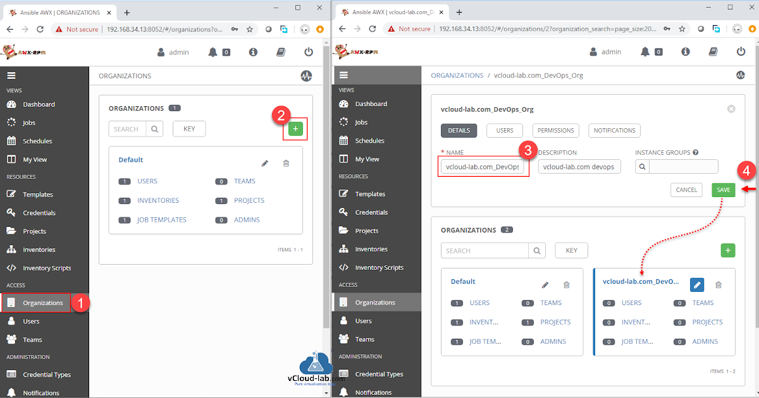
Task: Reload page in left browser window
Action: pyautogui.click(x=40, y=29)
